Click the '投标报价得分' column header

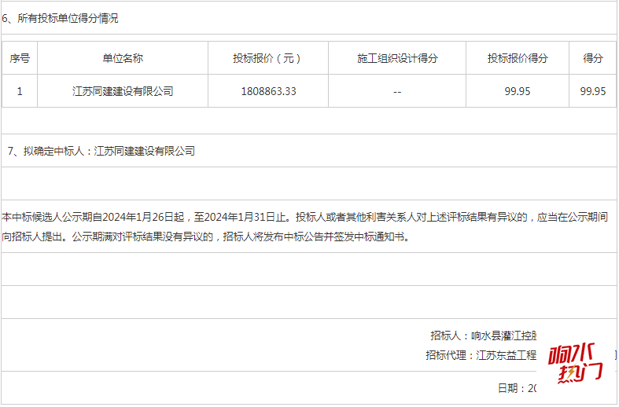point(518,58)
